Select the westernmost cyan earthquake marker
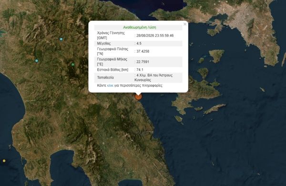 (37, 61)
